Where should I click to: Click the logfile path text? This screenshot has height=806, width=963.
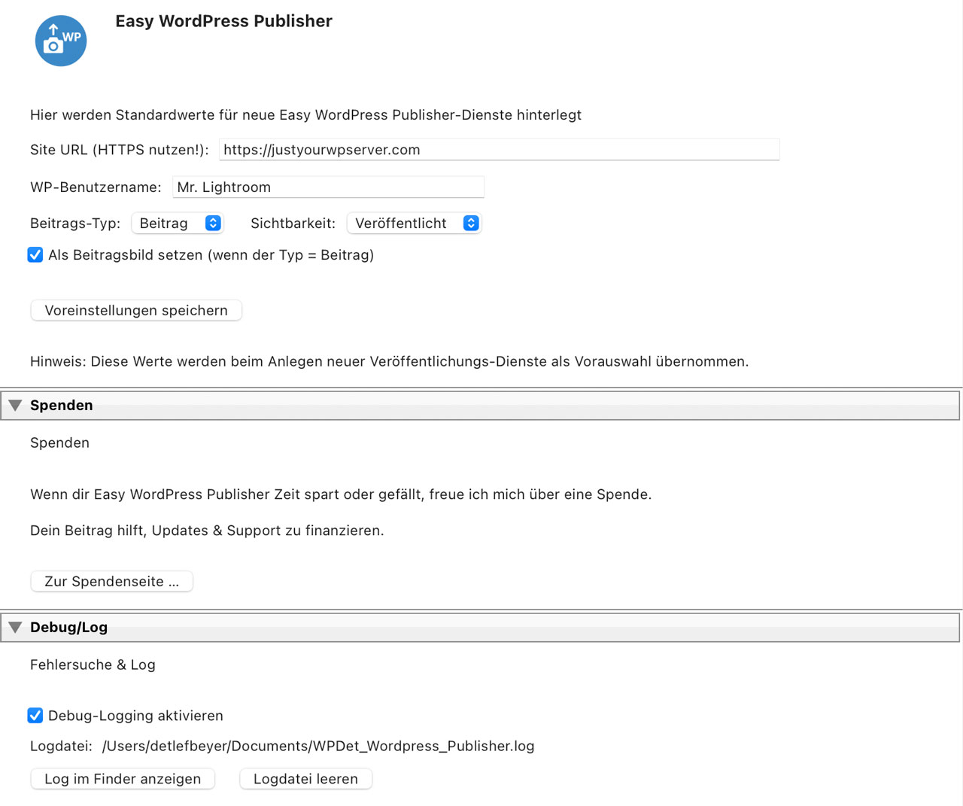(x=318, y=746)
